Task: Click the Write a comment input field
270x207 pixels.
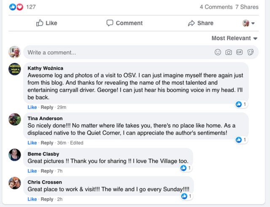Action: click(x=118, y=53)
